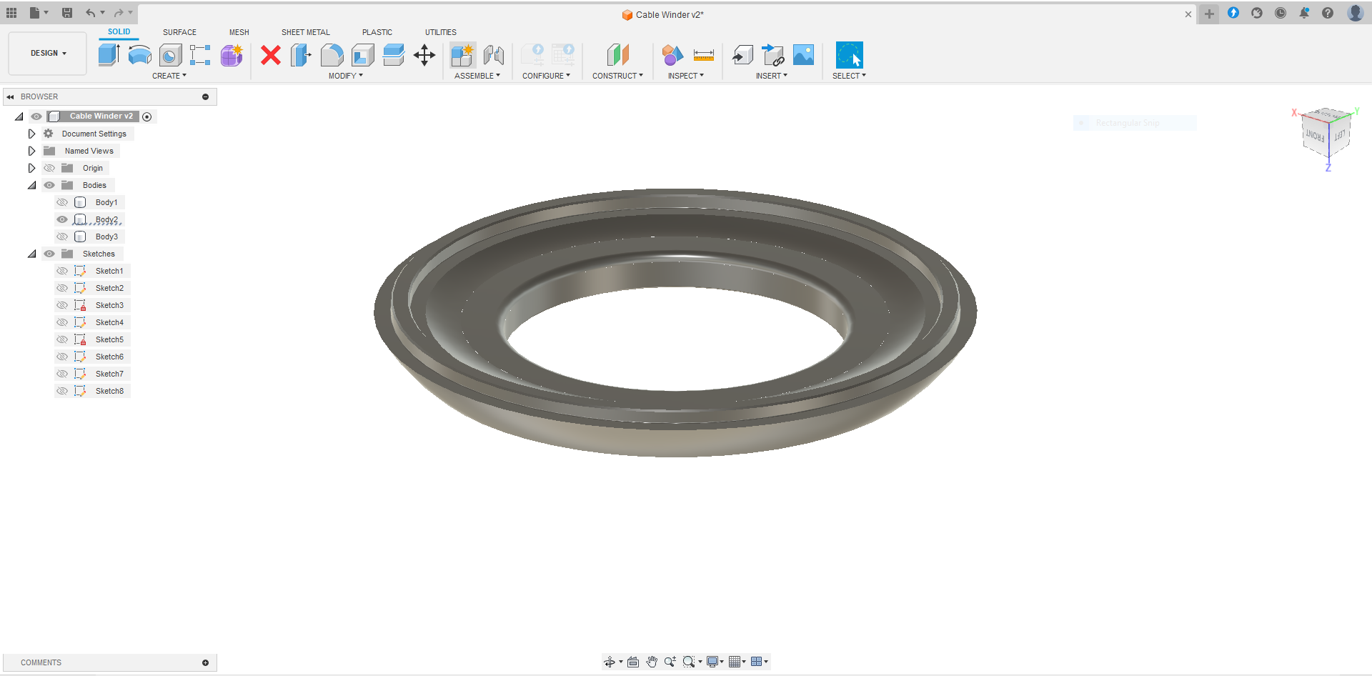Click the Insert Canvas image icon
This screenshot has width=1372, height=676.
[804, 55]
